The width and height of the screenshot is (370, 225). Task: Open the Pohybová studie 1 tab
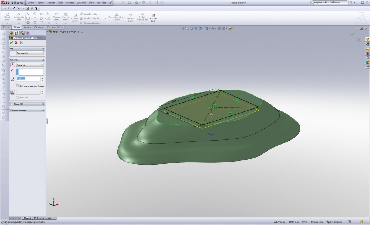pyautogui.click(x=44, y=218)
